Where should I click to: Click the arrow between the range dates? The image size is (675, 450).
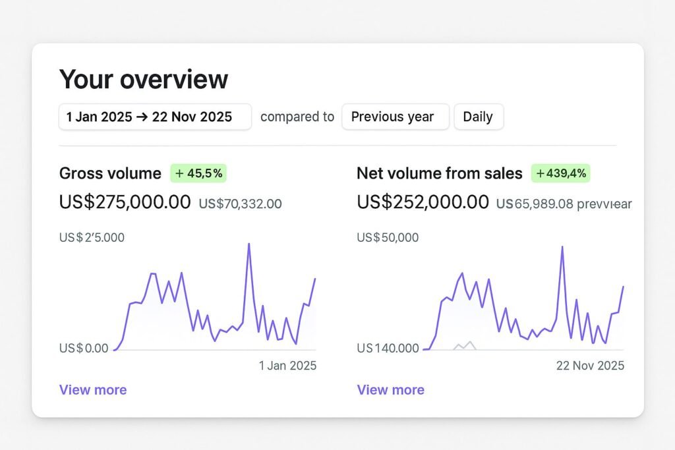click(x=142, y=117)
